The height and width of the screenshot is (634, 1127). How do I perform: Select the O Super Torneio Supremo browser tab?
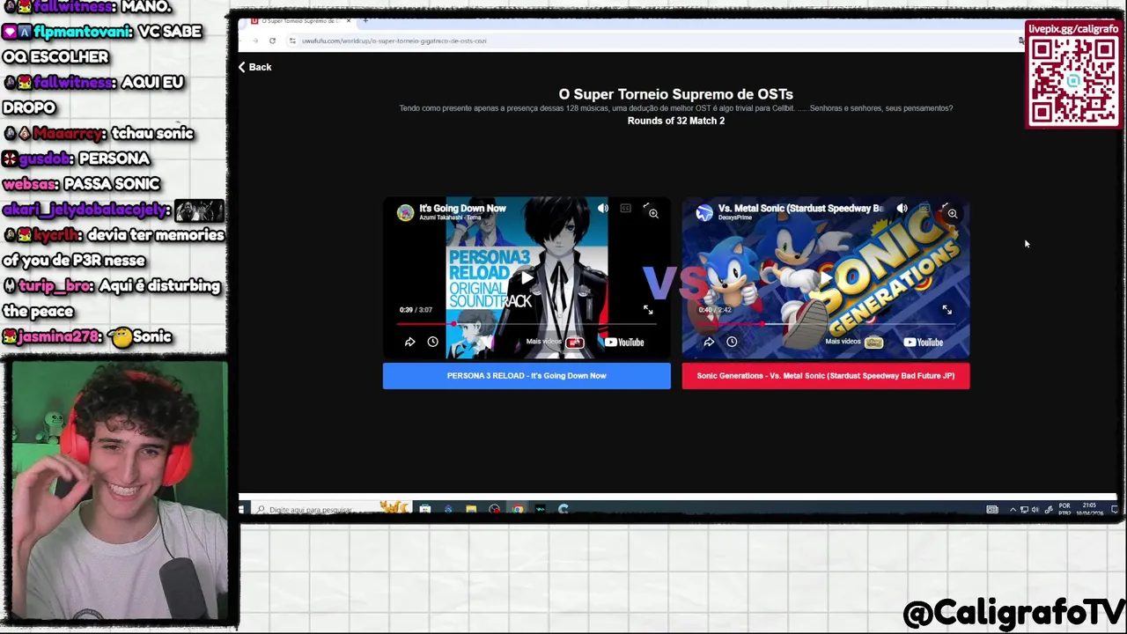(299, 21)
